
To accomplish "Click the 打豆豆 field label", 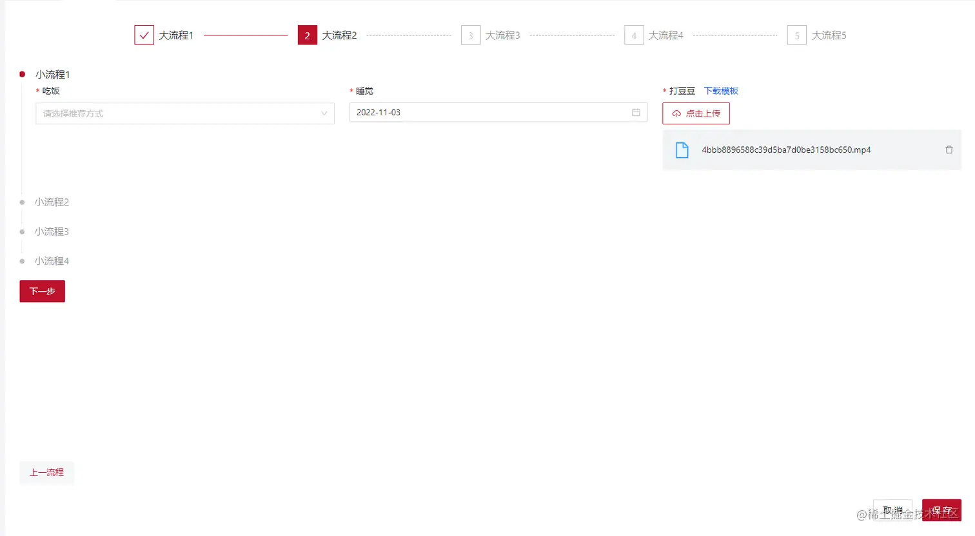I will coord(682,91).
